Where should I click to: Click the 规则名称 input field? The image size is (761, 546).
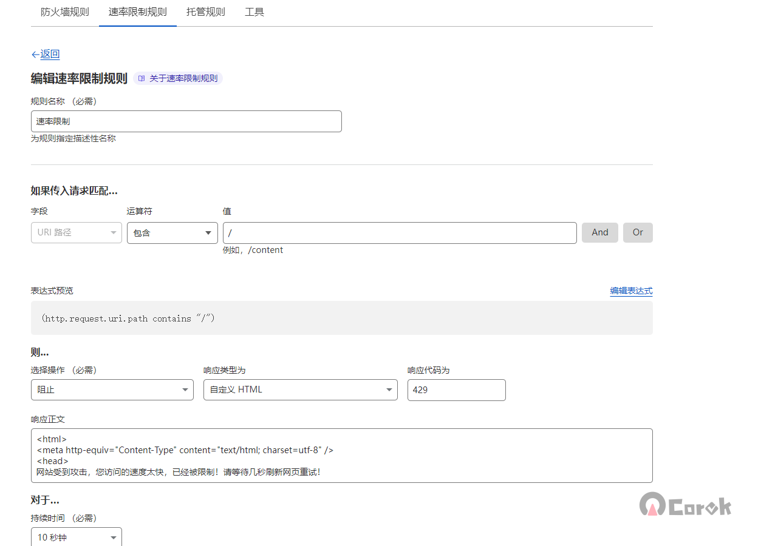(x=186, y=121)
